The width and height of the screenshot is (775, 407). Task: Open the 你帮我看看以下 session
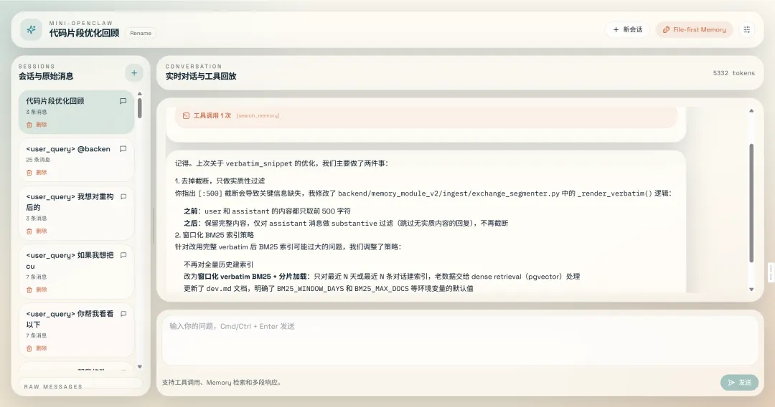tap(76, 330)
